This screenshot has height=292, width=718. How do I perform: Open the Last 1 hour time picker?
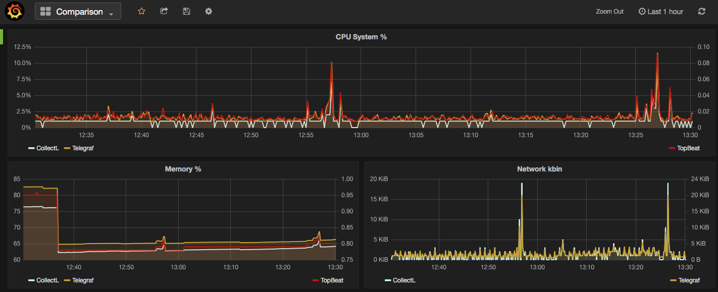click(661, 12)
